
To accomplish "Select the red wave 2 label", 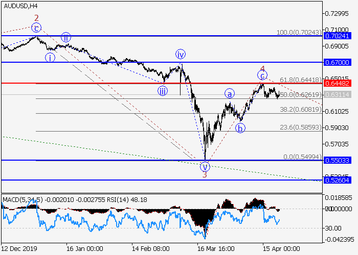I will click(36, 18).
